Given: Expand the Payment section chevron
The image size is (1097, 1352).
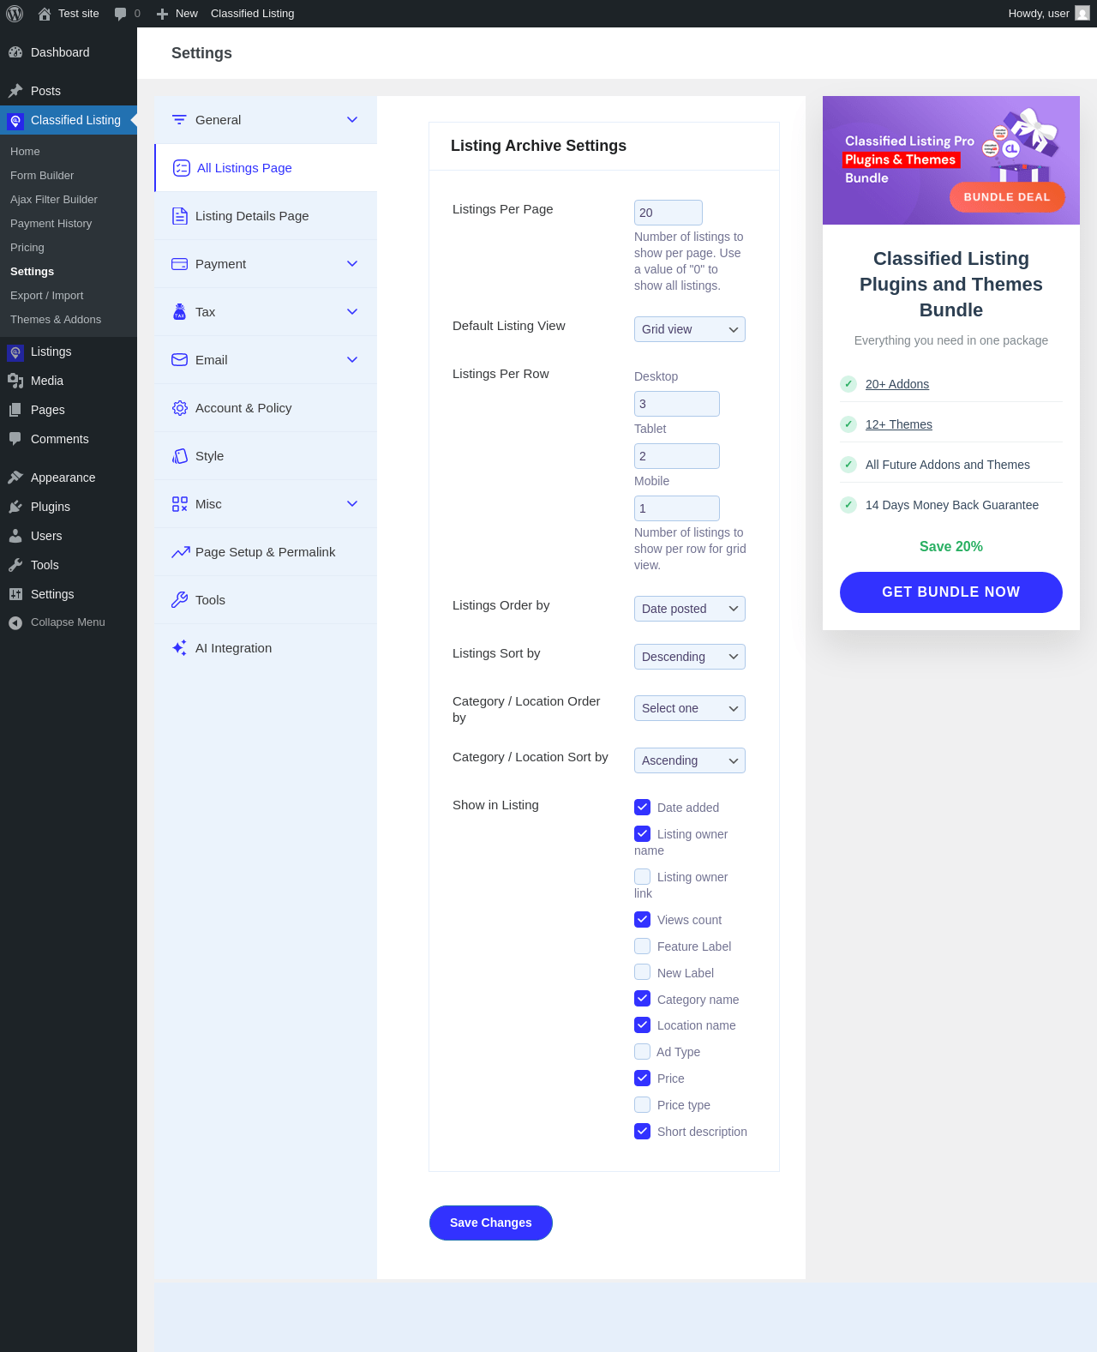Looking at the screenshot, I should 352,264.
